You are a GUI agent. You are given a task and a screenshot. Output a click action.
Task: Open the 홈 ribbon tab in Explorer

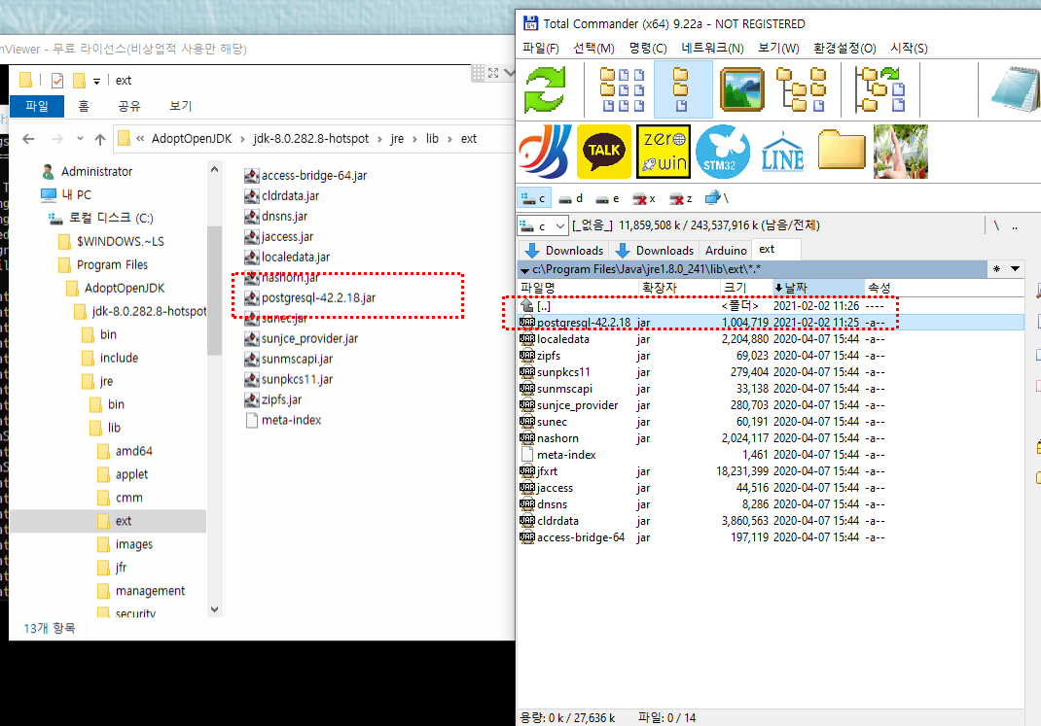point(84,106)
